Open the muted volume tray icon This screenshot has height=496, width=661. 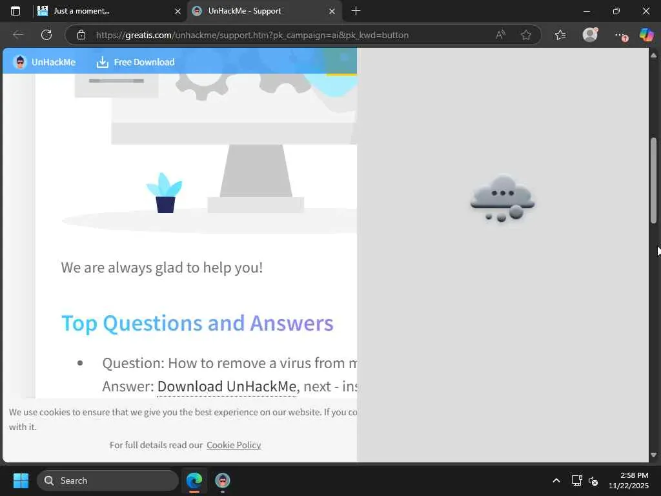click(593, 480)
